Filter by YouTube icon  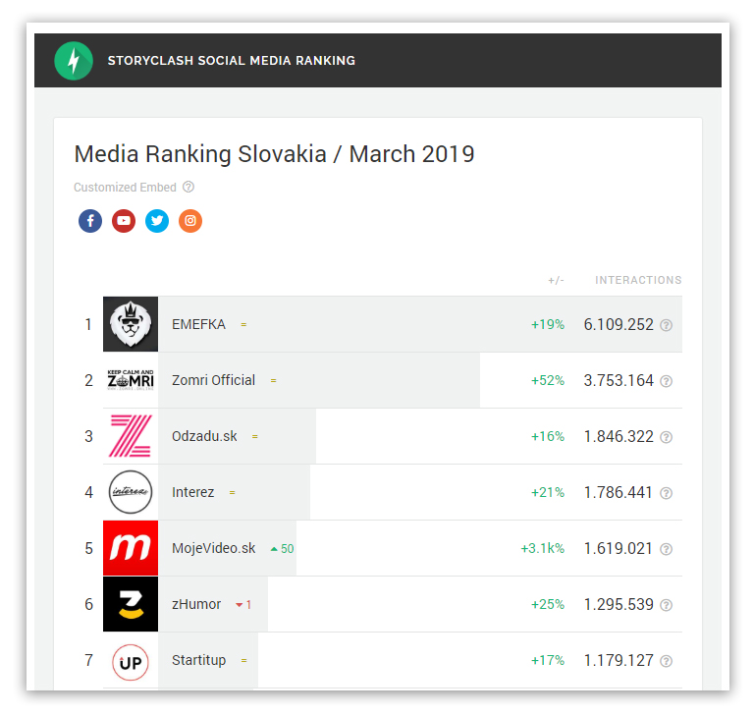pos(124,221)
